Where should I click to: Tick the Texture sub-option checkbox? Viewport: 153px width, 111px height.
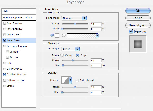click(8, 57)
